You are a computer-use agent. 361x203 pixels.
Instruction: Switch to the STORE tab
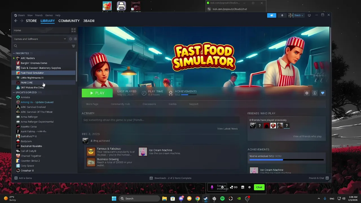(31, 21)
